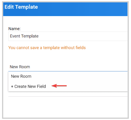
Task: Choose "New Room" from the dropdown list
Action: [21, 76]
